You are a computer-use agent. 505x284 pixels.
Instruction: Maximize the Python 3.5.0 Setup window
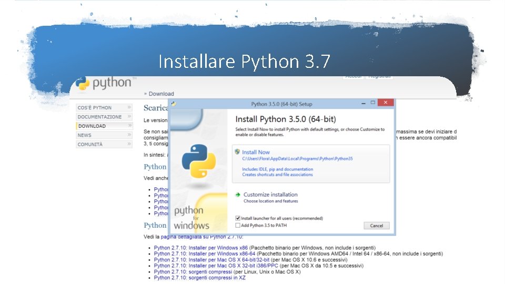pyautogui.click(x=372, y=103)
